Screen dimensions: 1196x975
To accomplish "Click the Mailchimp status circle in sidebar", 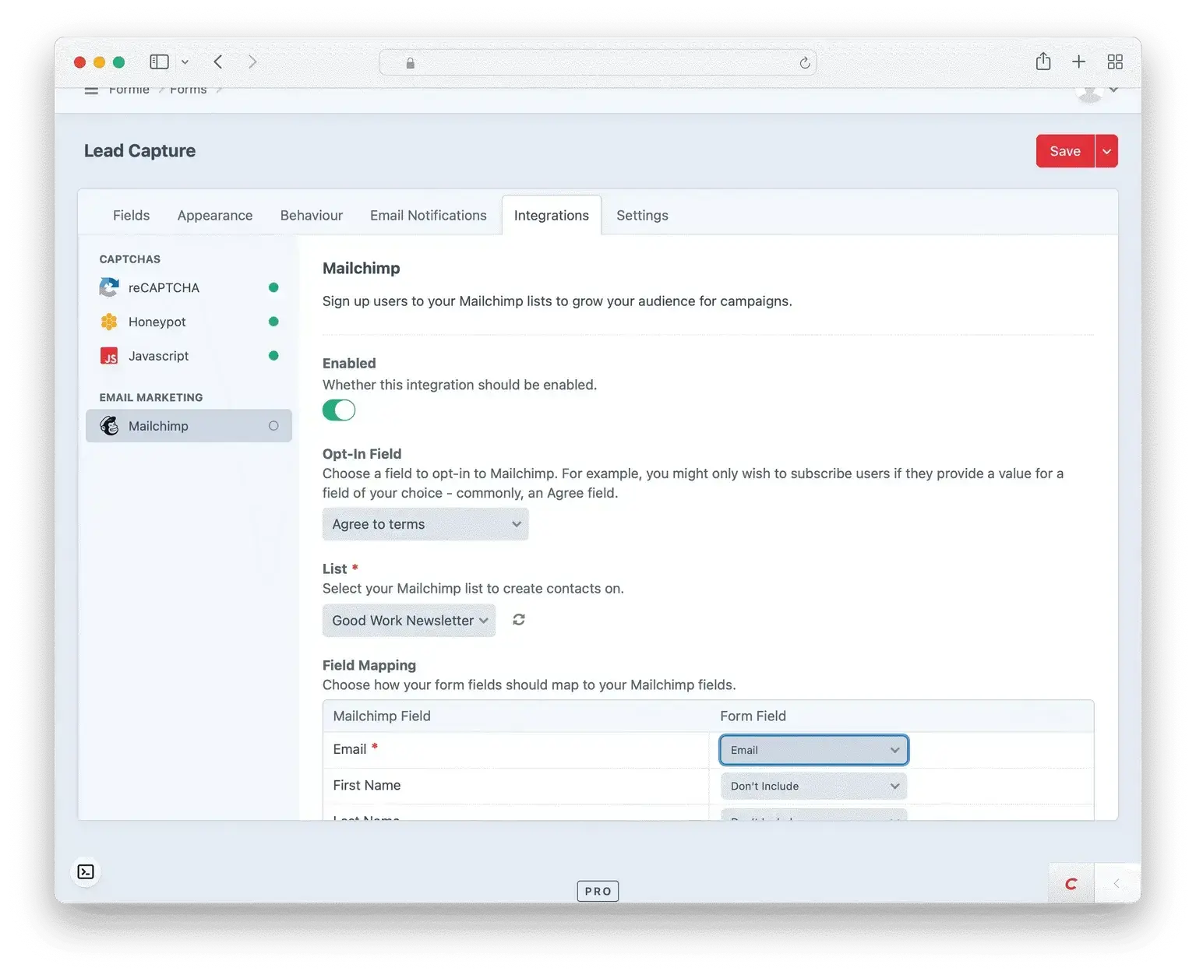I will pos(273,425).
